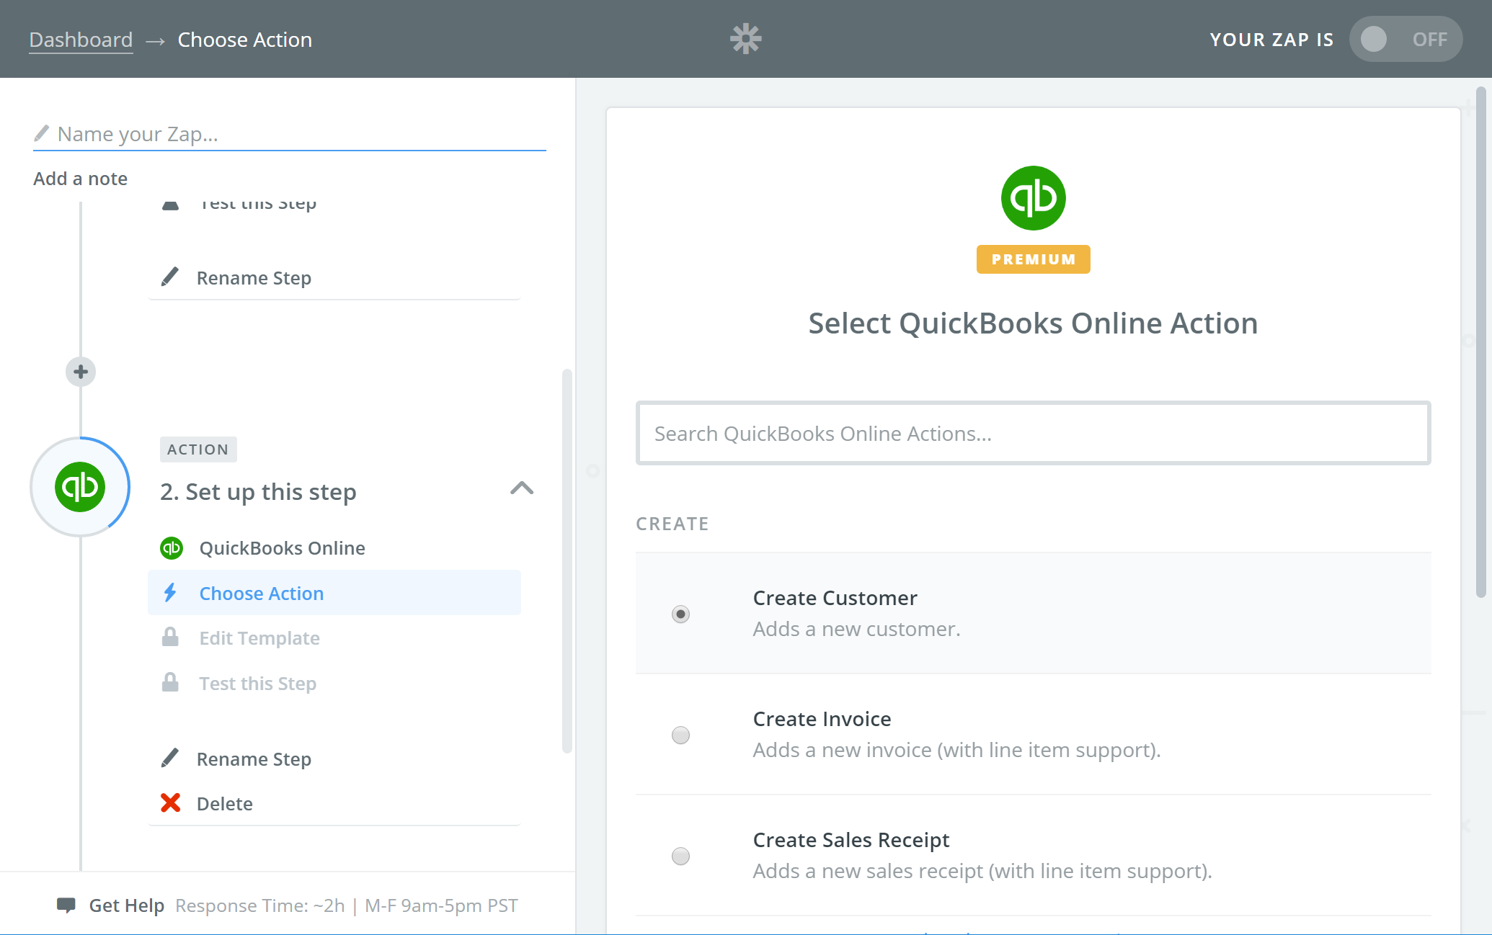Click the lock icon beside Edit Template
This screenshot has width=1492, height=935.
(x=170, y=637)
